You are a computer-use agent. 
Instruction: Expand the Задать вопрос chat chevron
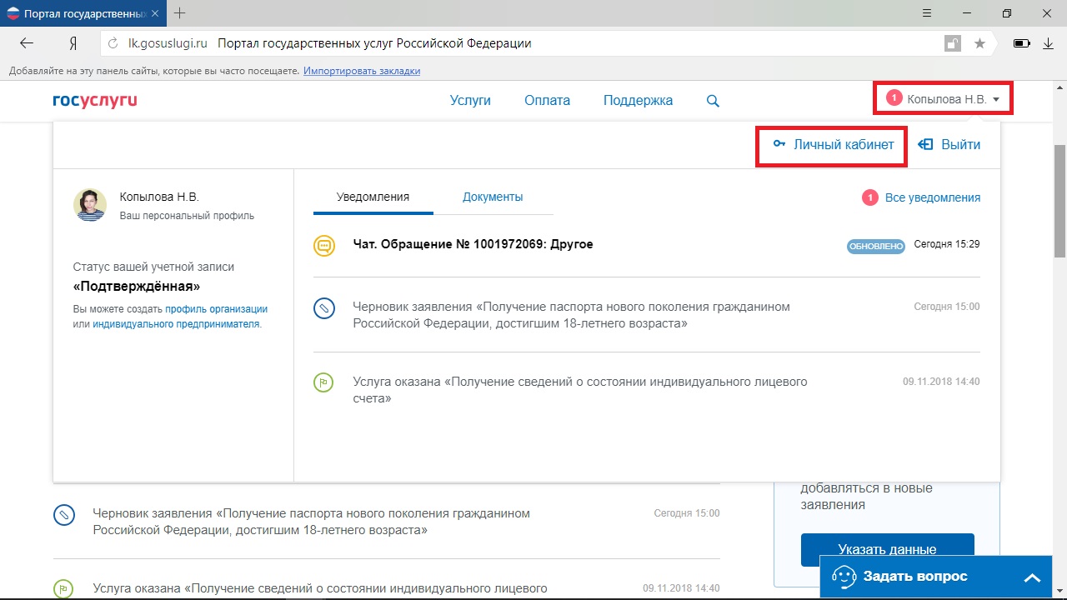1032,577
